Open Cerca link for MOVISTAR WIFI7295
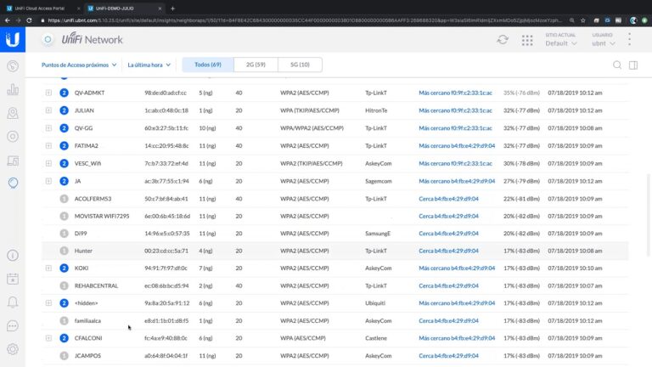The image size is (652, 367). (448, 216)
